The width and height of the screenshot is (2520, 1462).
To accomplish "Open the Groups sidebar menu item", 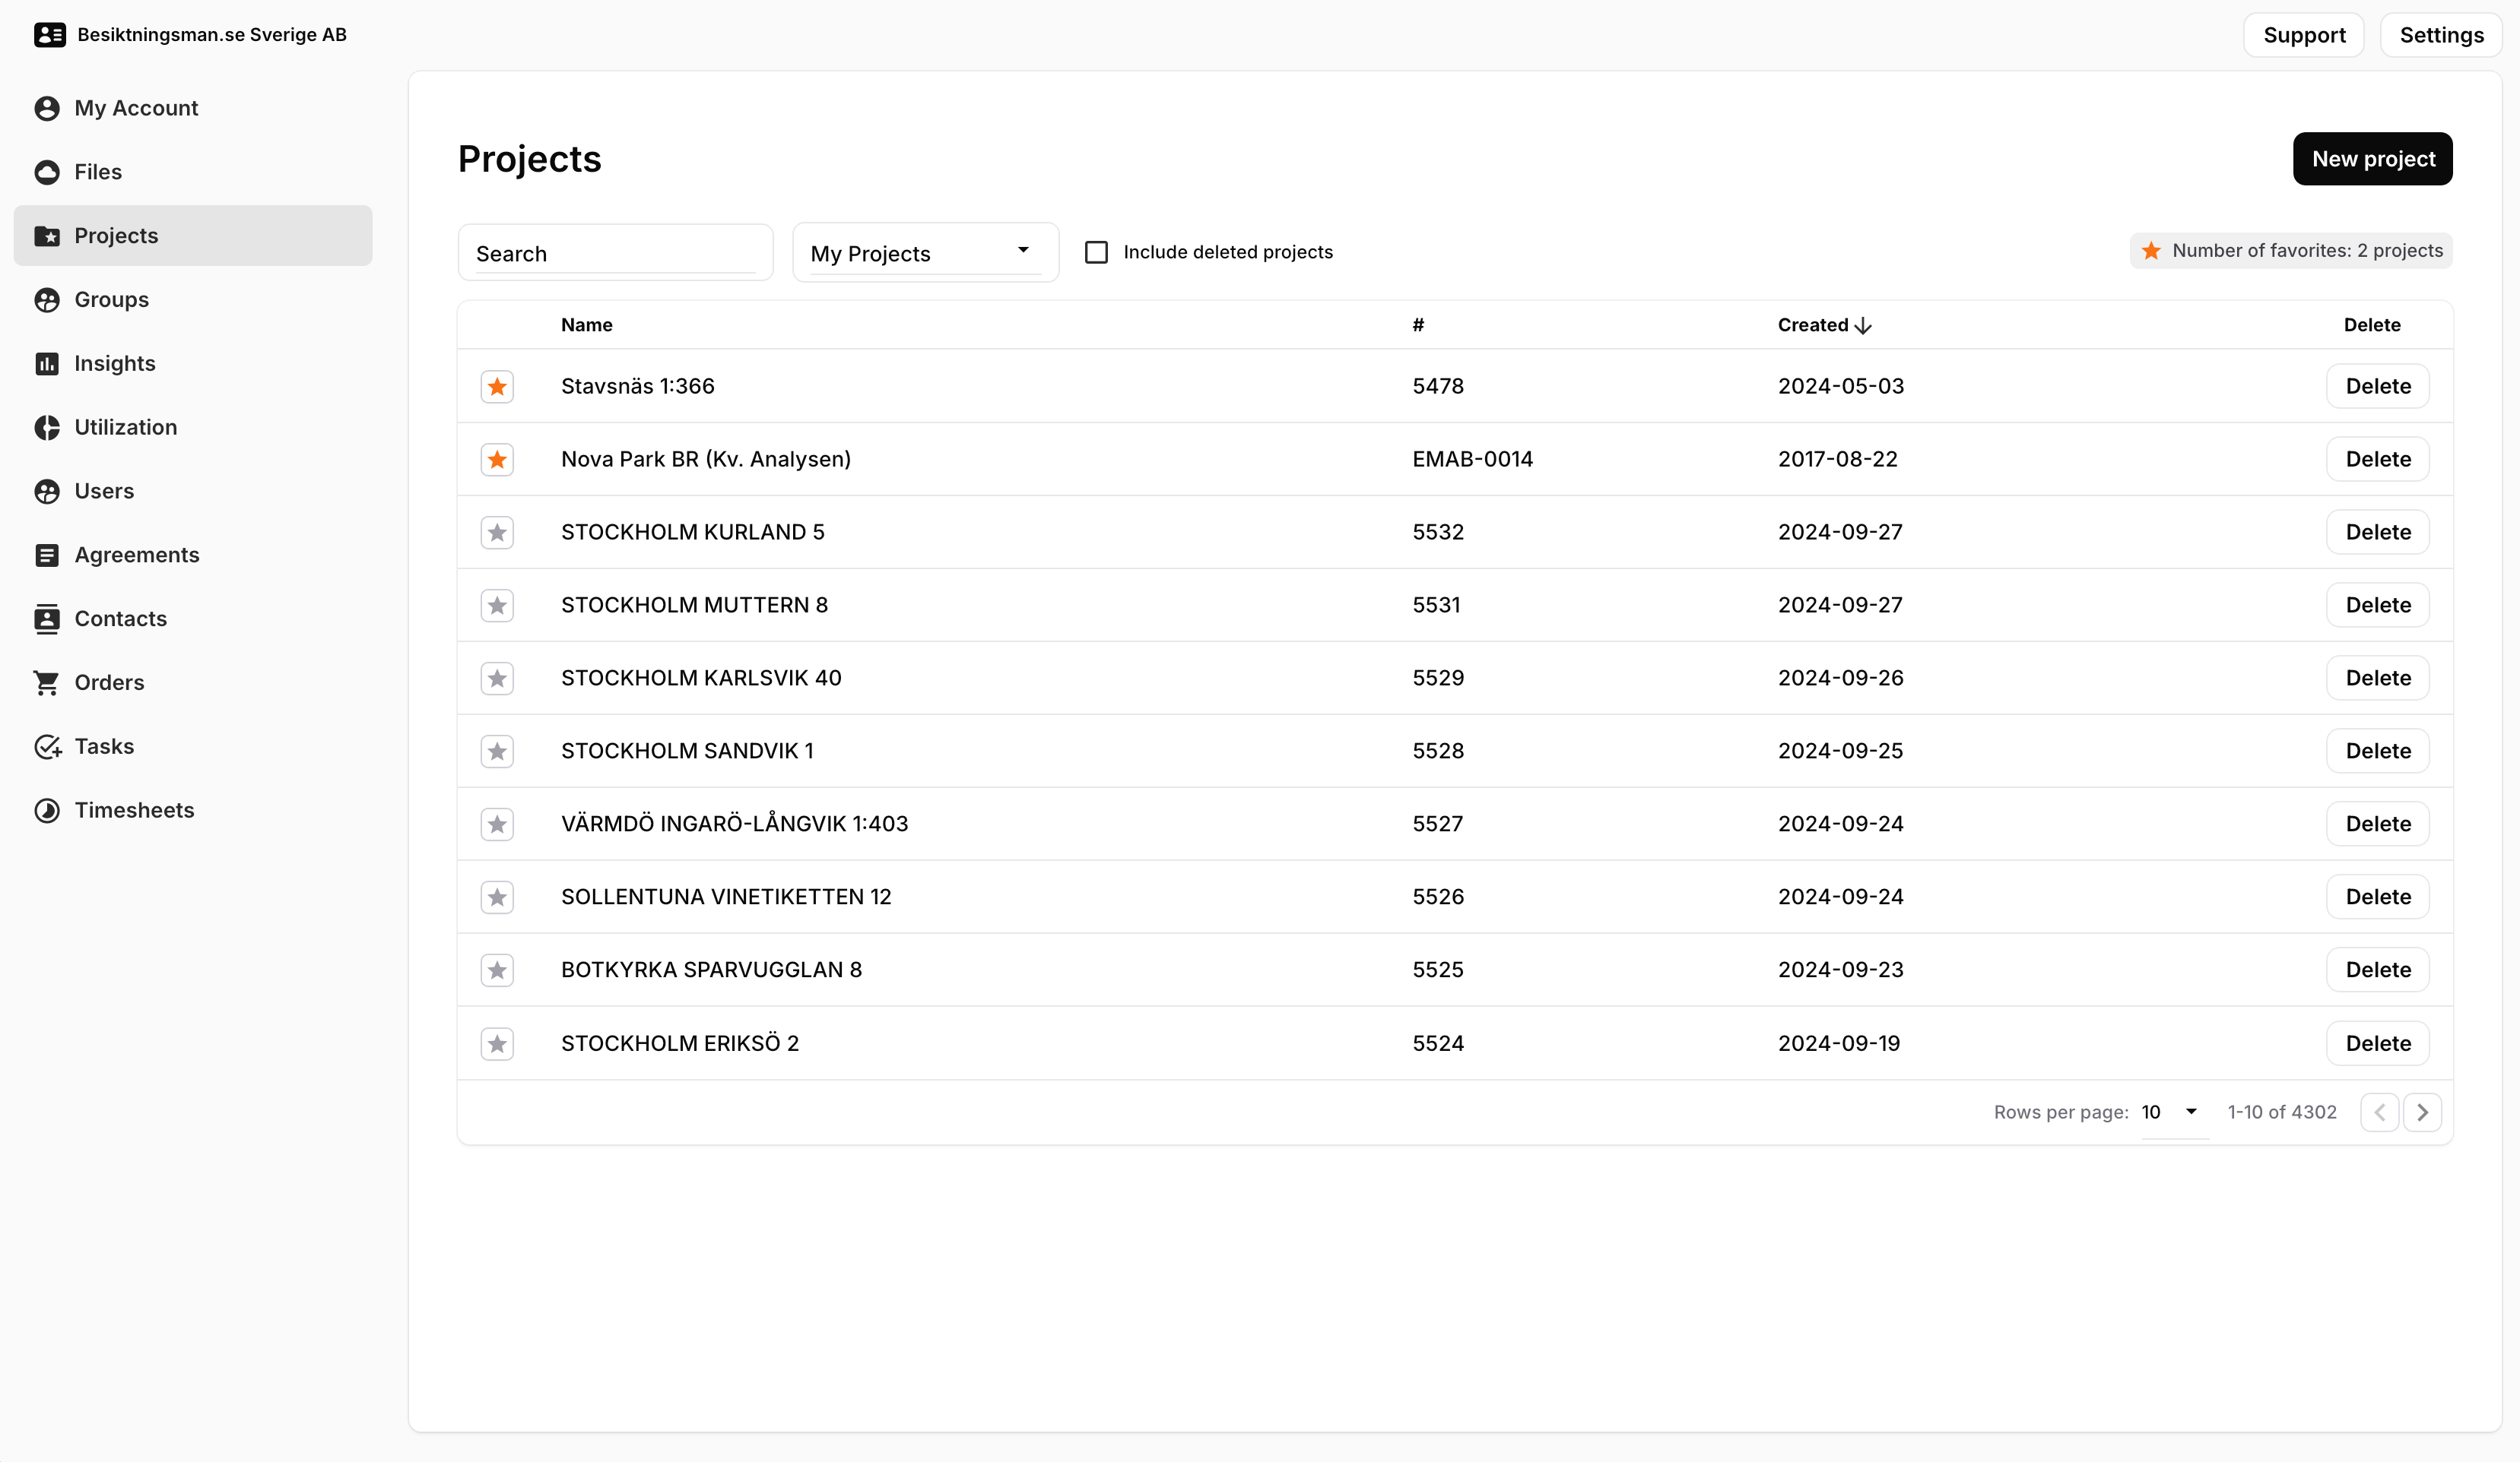I will click(x=111, y=300).
